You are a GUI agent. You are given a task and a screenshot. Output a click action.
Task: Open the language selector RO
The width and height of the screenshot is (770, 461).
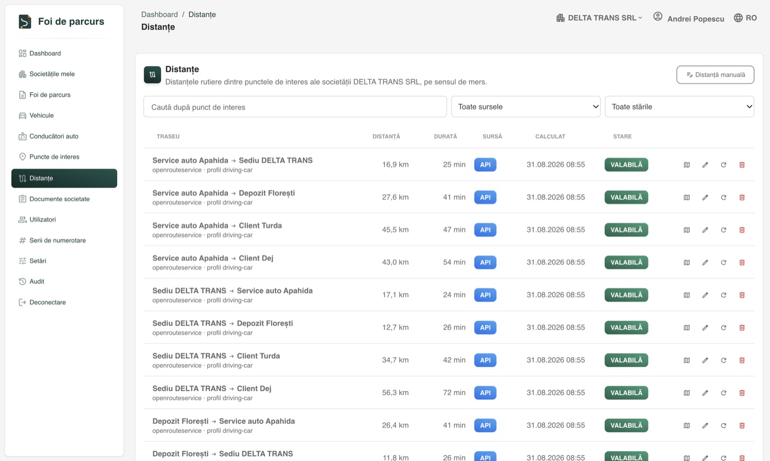(745, 18)
